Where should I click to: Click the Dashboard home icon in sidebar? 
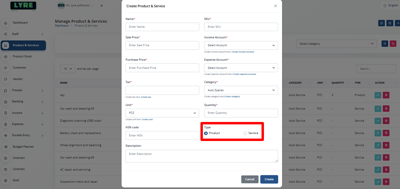pos(5,23)
